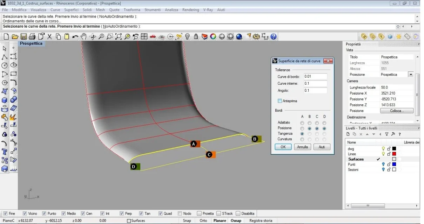
Task: Toggle the Vicino osnap checkbox
Action: (x=25, y=213)
